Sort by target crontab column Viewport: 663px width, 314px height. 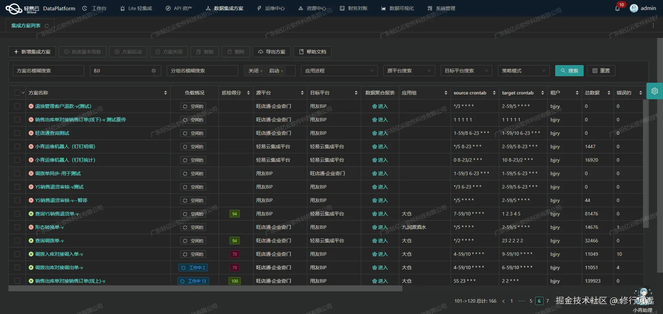pos(542,93)
